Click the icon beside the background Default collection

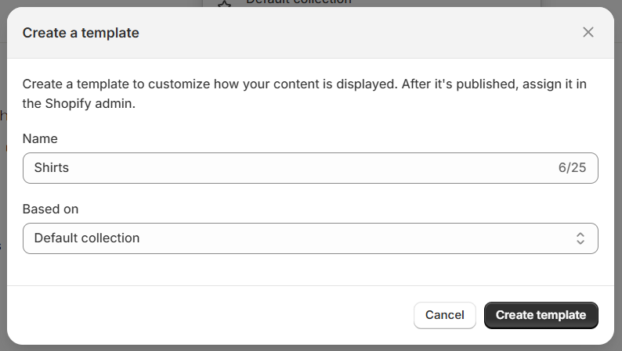(226, 2)
